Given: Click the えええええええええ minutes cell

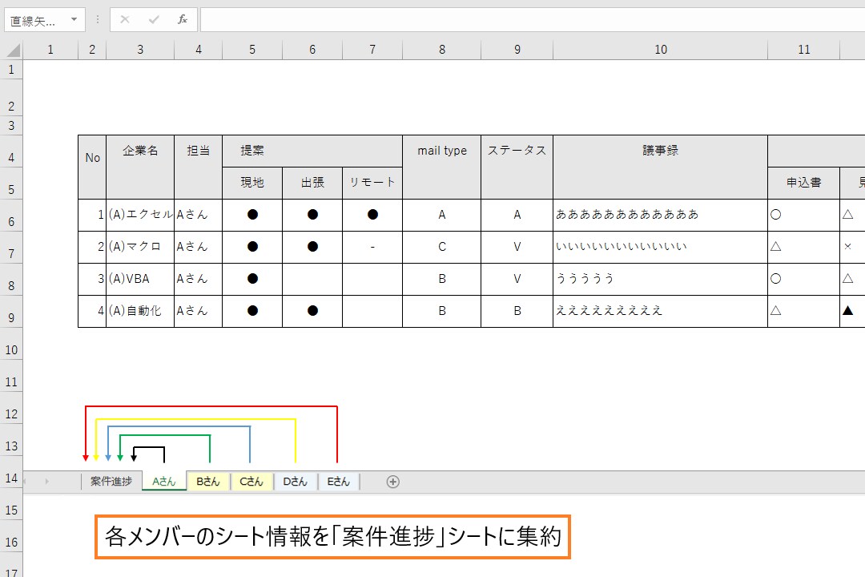Looking at the screenshot, I should [x=660, y=311].
